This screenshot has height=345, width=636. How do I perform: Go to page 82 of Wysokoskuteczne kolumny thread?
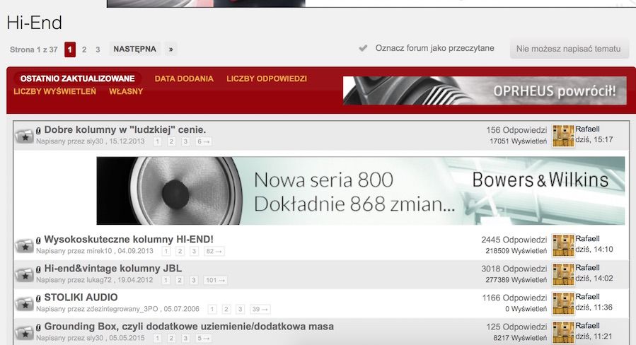[214, 252]
